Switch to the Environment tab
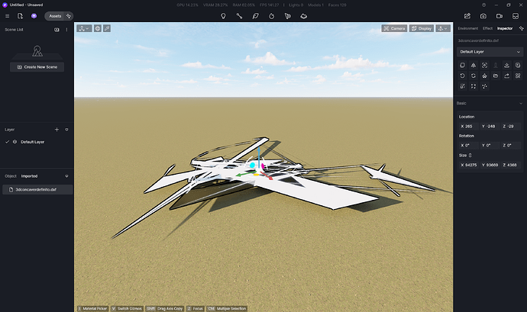Screen dimensions: 527x312 tap(466, 28)
